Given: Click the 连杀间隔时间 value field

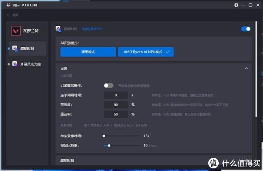Looking at the screenshot, I should tap(116, 95).
